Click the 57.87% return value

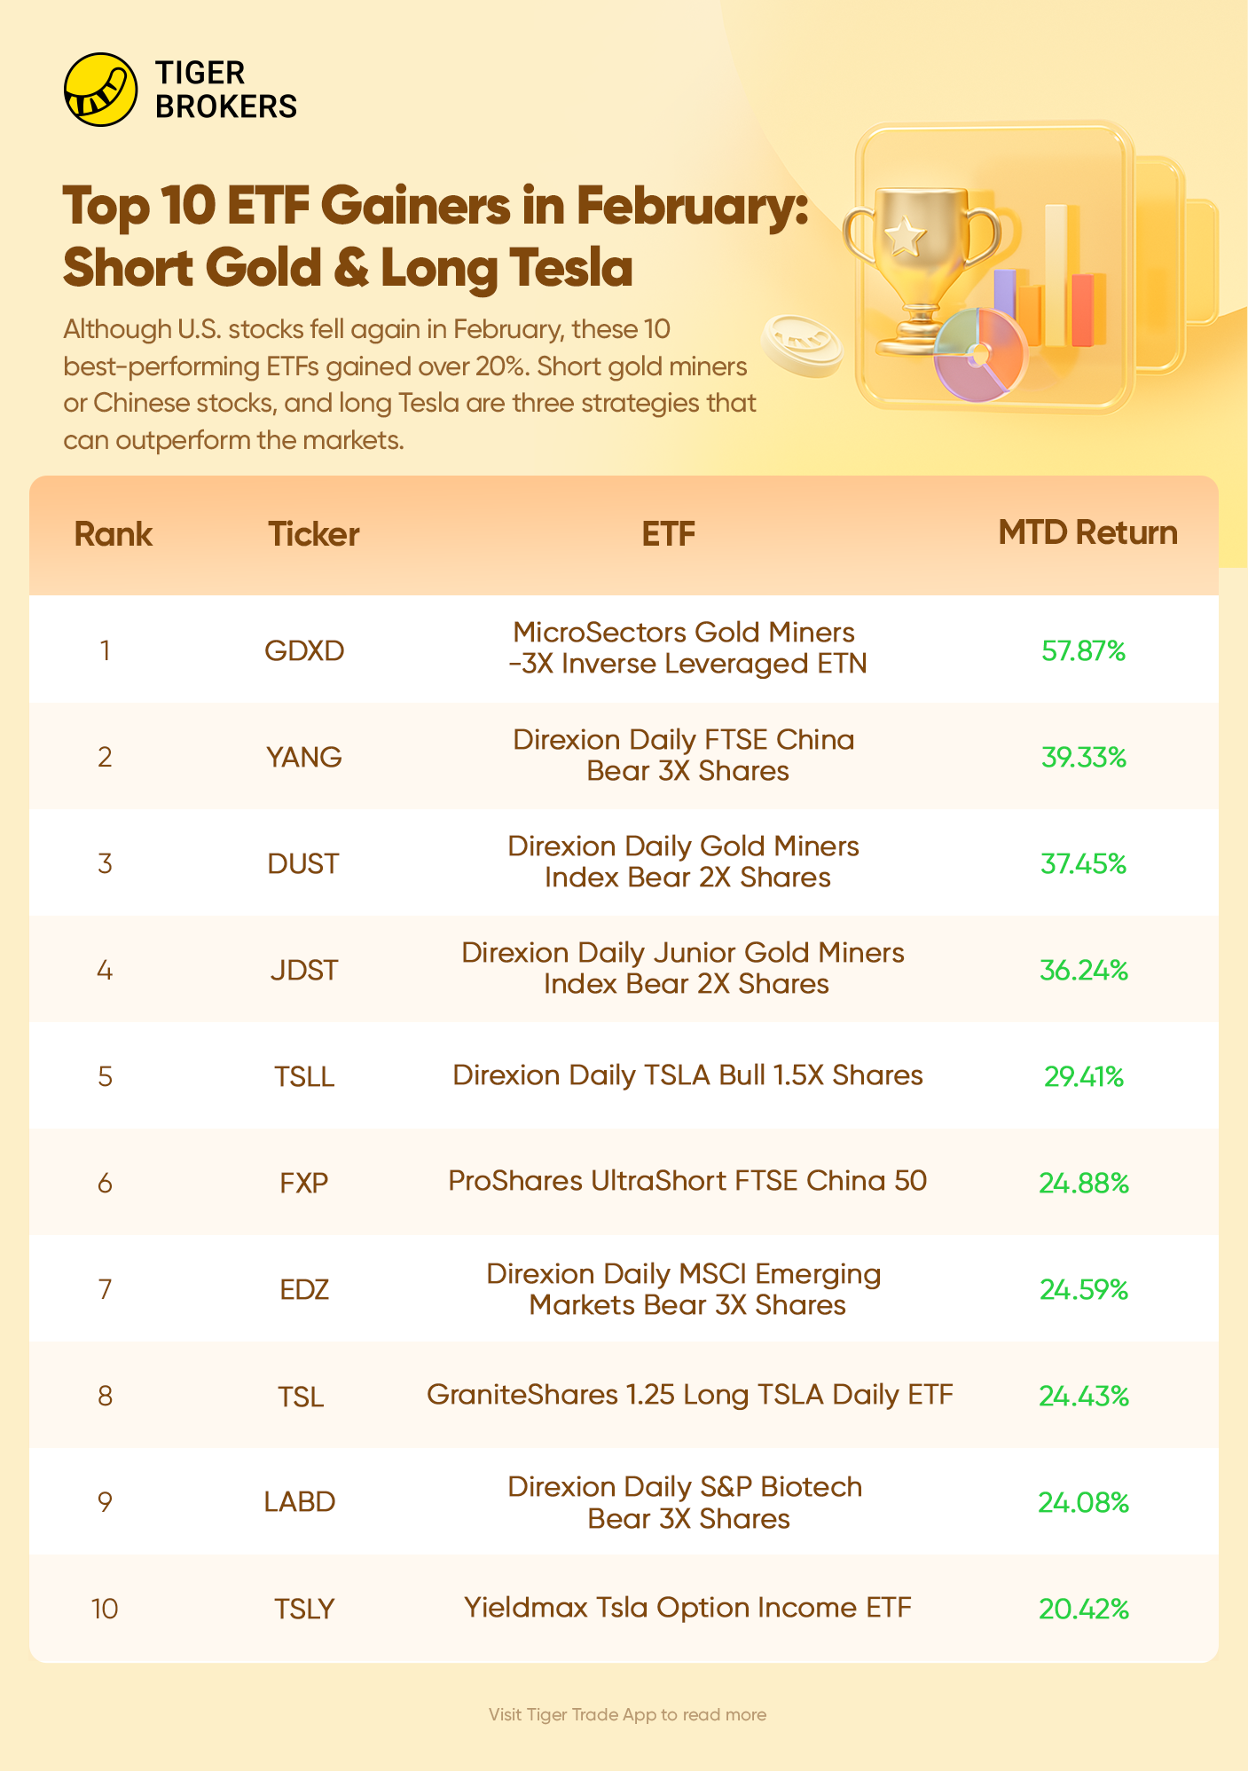point(1083,650)
